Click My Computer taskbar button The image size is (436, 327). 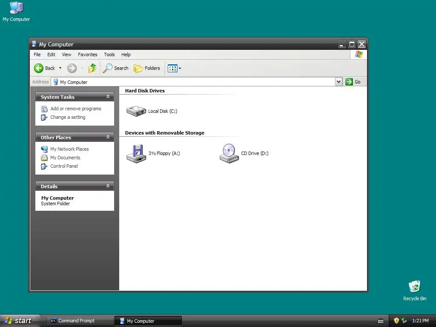pyautogui.click(x=148, y=321)
